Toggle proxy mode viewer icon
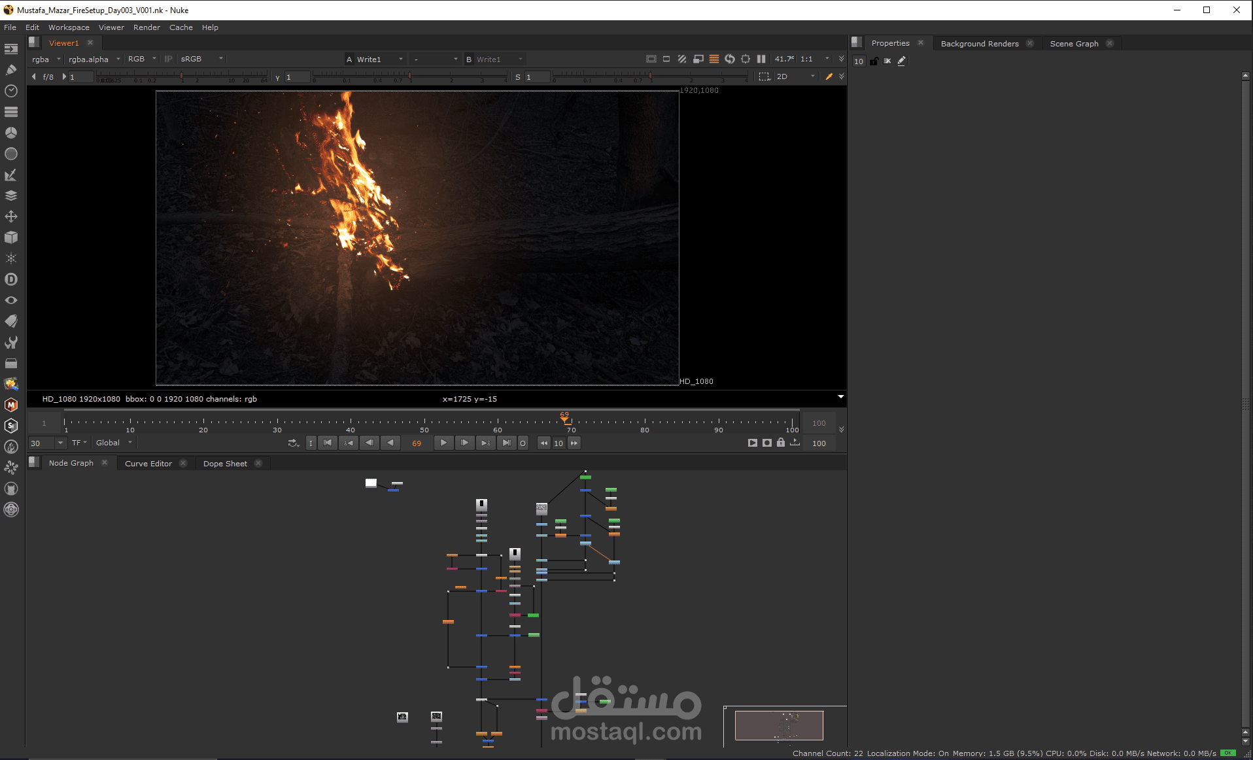The width and height of the screenshot is (1253, 760). click(x=698, y=59)
